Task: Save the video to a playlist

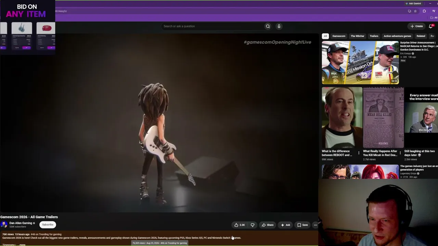Action: point(302,225)
